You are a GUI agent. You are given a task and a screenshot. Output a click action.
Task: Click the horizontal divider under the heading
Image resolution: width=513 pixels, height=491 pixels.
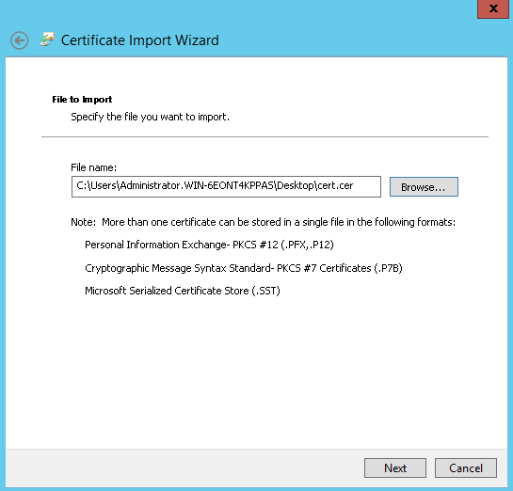click(x=265, y=136)
